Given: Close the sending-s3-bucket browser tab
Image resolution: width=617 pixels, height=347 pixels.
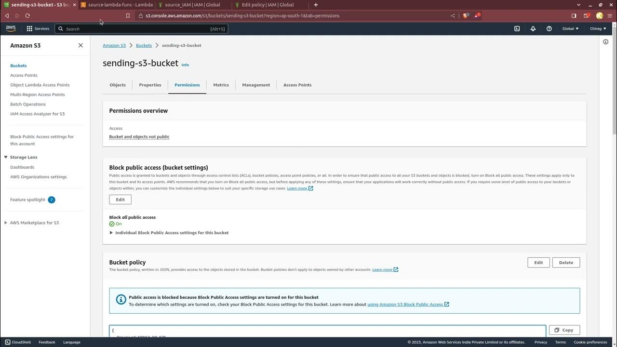Looking at the screenshot, I should coord(74,5).
